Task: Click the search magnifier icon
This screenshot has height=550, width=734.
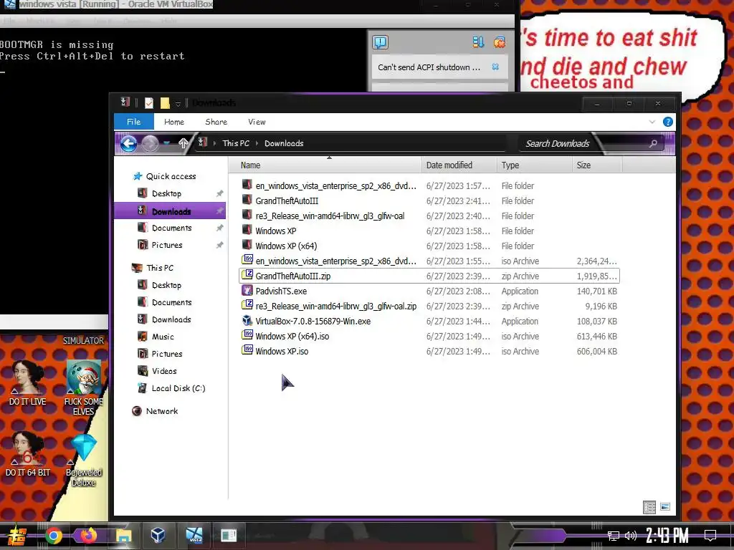Action: (653, 143)
